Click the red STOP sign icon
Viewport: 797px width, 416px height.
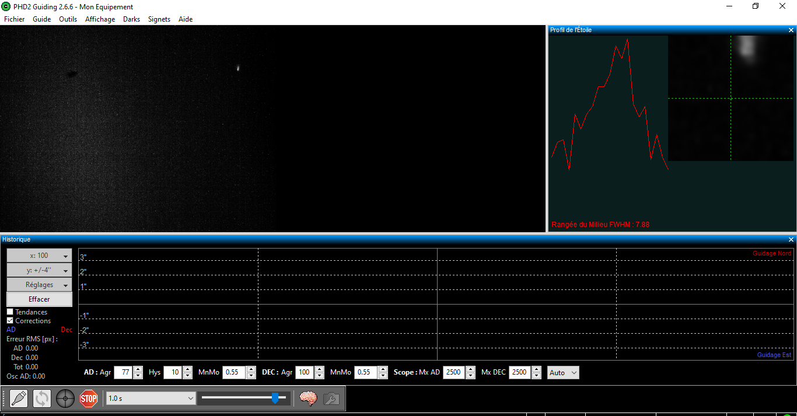click(89, 398)
